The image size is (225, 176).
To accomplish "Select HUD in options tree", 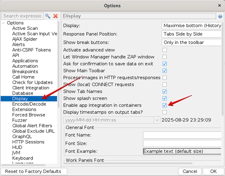I will pos(17,147).
